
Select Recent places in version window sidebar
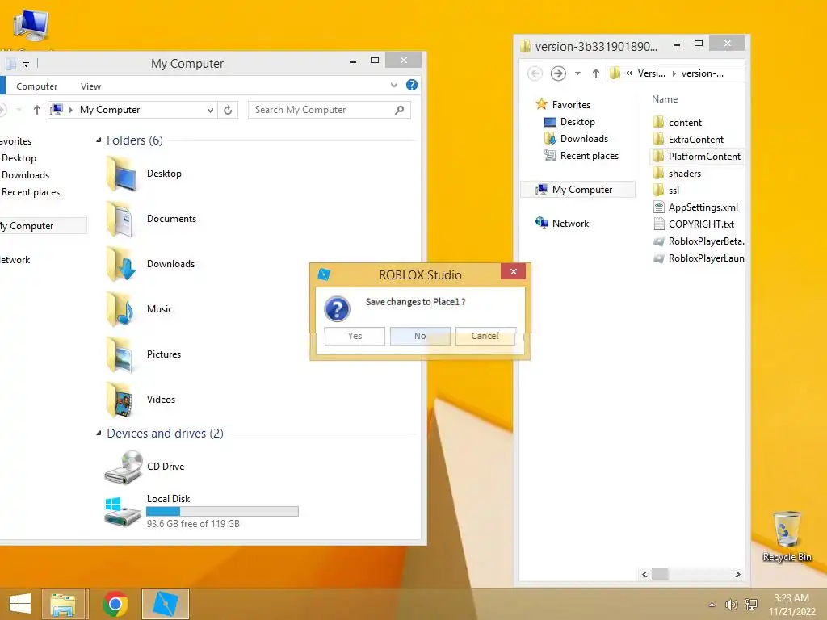coord(581,156)
